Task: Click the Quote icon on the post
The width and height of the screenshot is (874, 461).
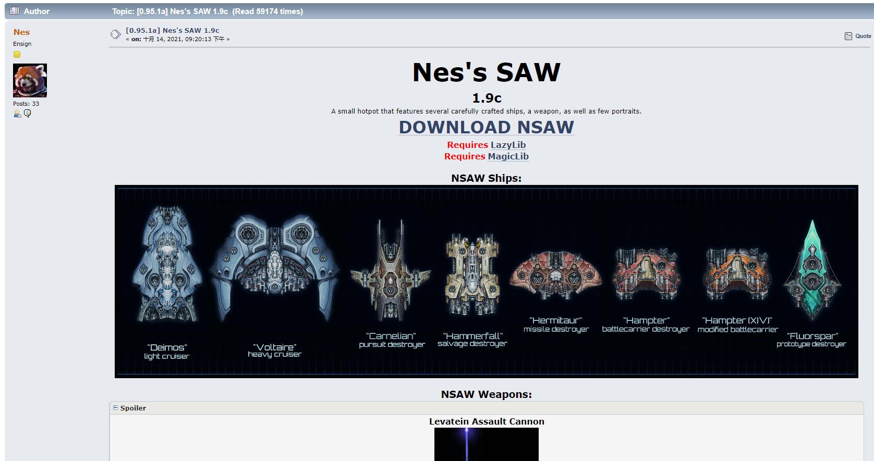Action: pos(848,36)
